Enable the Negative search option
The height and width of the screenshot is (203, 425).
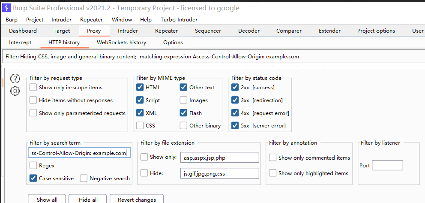pos(84,178)
